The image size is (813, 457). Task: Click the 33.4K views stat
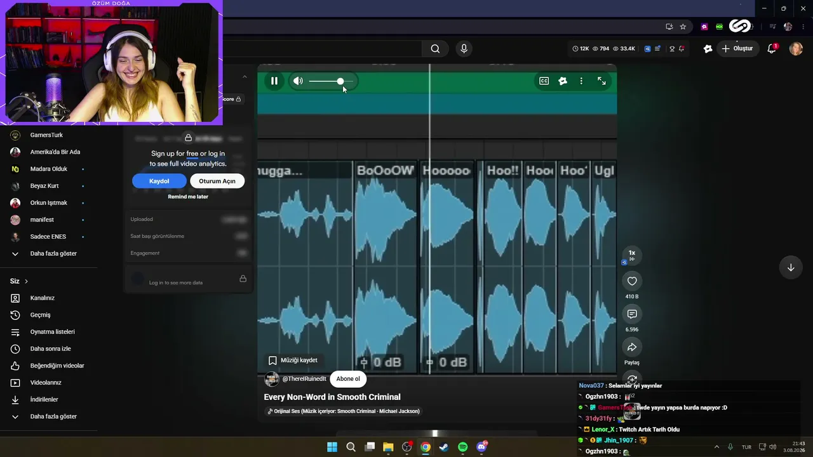point(624,49)
